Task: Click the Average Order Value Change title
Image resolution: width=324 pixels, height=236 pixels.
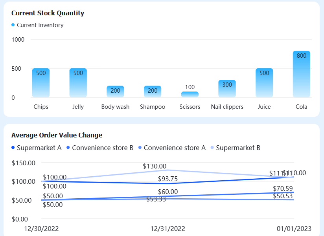Action: point(57,135)
